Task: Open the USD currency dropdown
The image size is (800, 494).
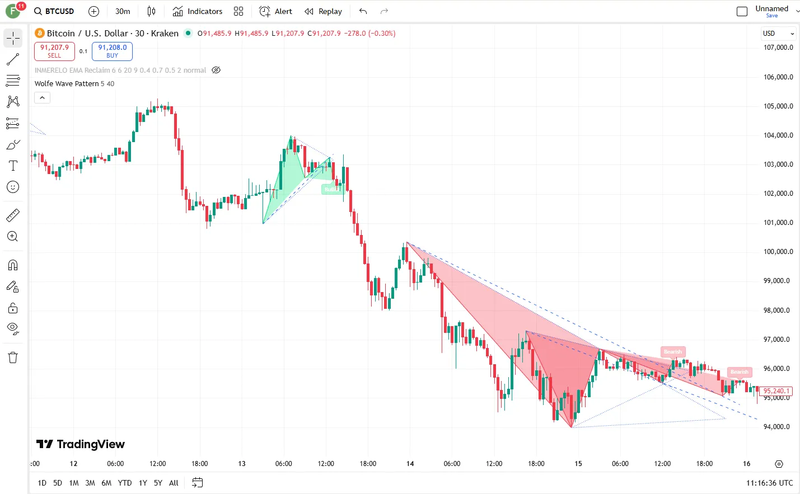Action: [x=778, y=34]
